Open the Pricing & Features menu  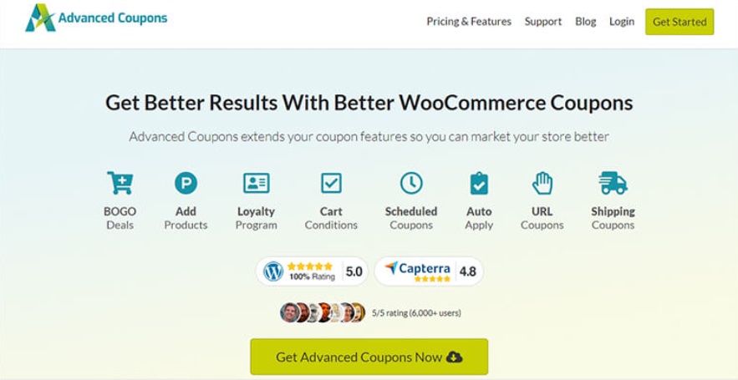[469, 22]
